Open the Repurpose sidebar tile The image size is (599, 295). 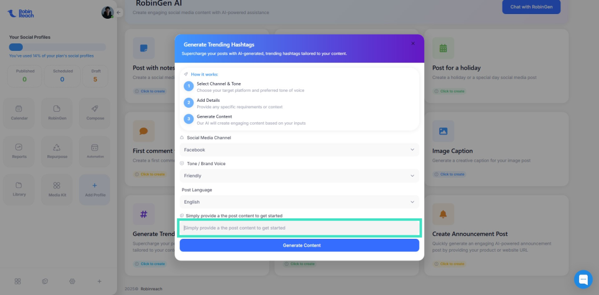pyautogui.click(x=57, y=152)
